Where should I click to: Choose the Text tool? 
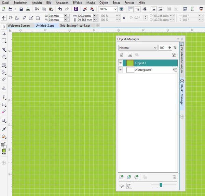point(4,88)
